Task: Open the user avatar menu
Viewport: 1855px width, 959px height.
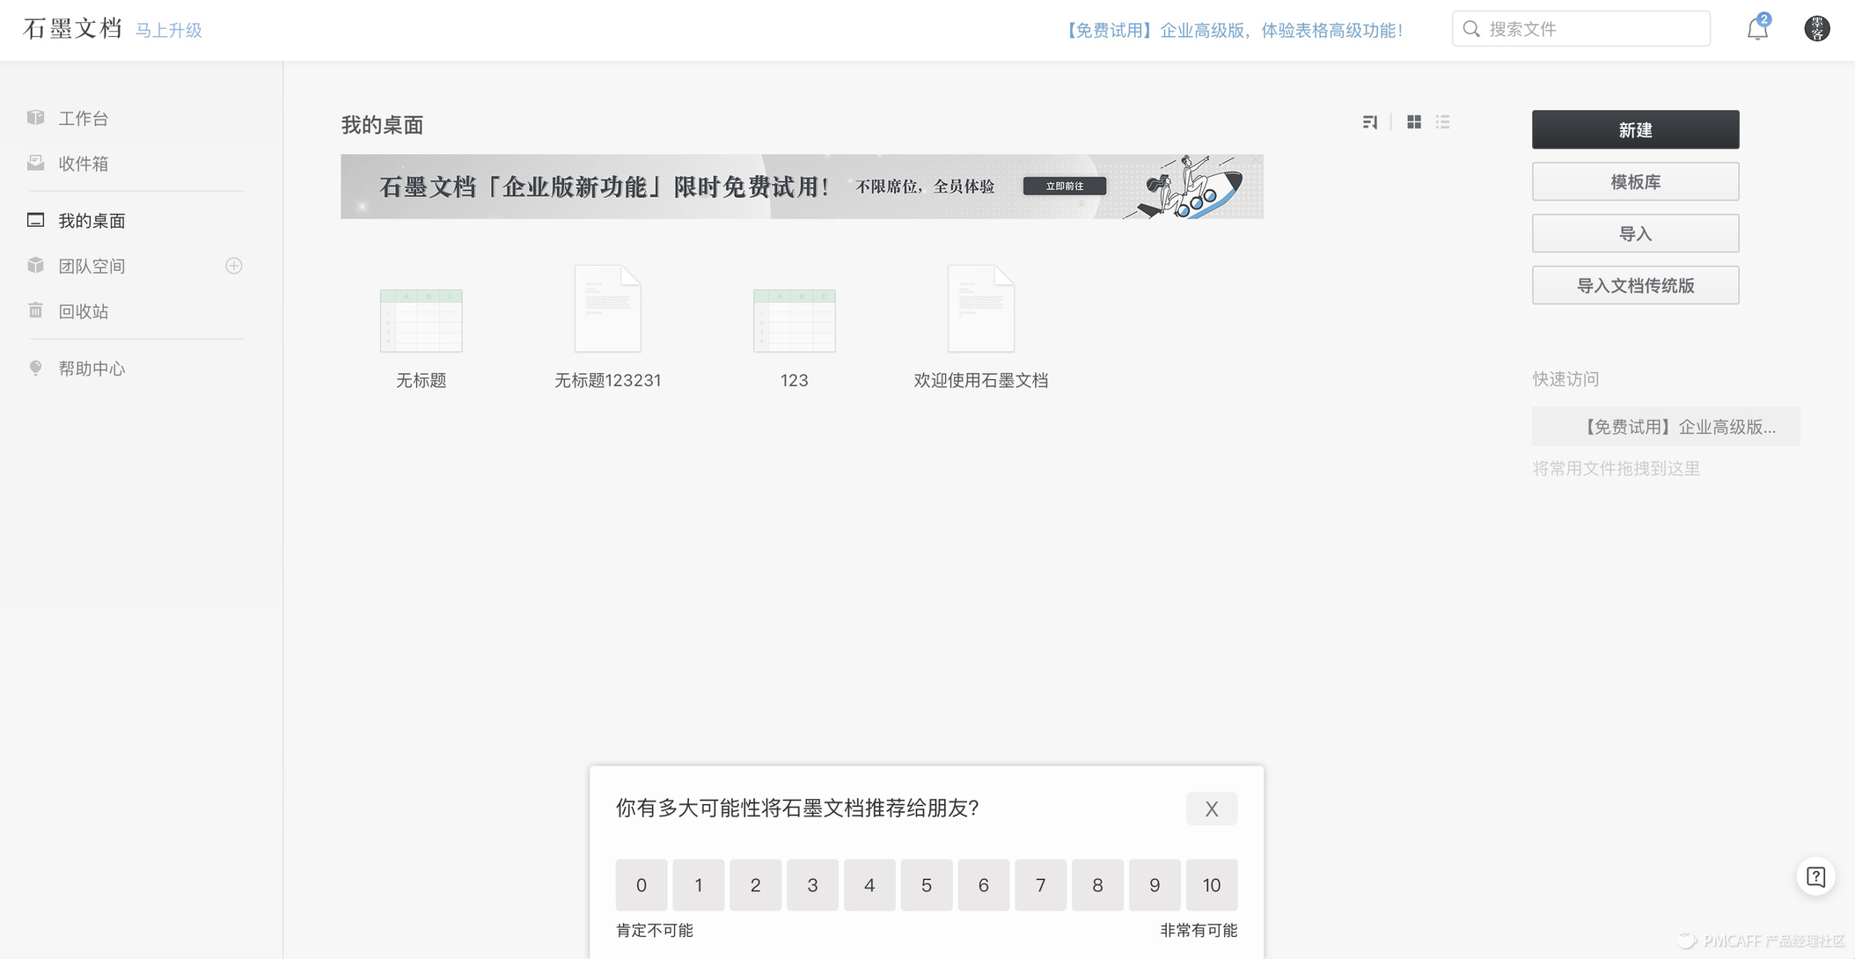Action: click(1817, 29)
